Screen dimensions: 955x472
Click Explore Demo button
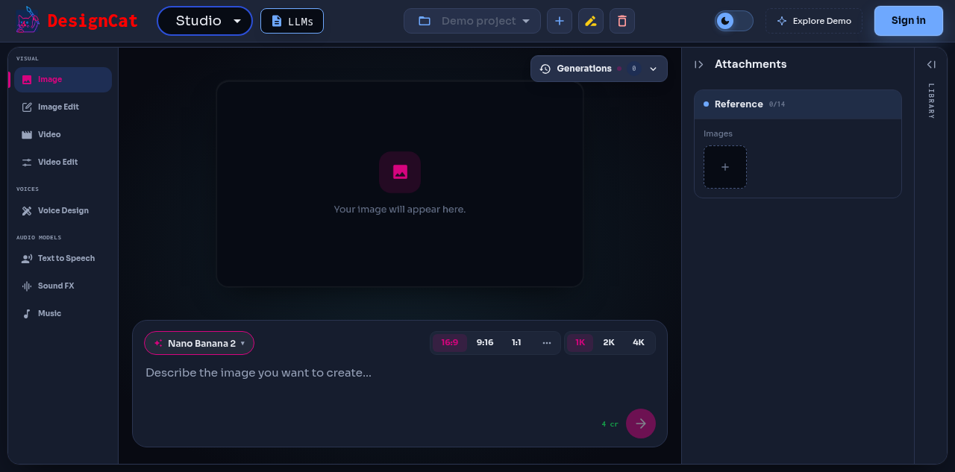pyautogui.click(x=814, y=21)
